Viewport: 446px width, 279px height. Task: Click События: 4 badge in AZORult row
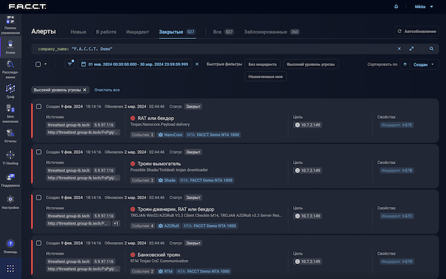[143, 226]
